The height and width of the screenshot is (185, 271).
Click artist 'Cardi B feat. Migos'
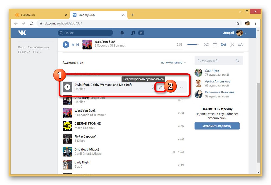(x=88, y=154)
